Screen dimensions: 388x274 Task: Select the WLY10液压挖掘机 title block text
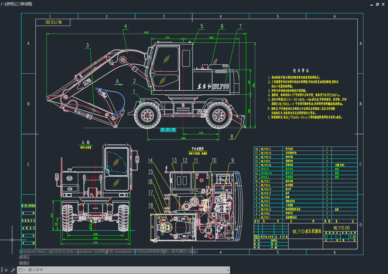click(307, 231)
